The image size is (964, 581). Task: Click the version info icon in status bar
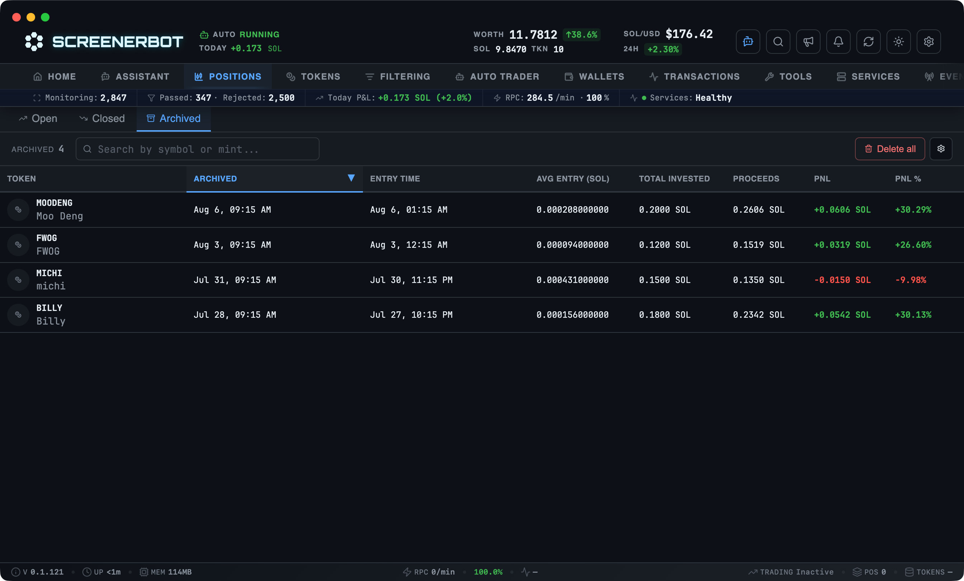pos(15,572)
